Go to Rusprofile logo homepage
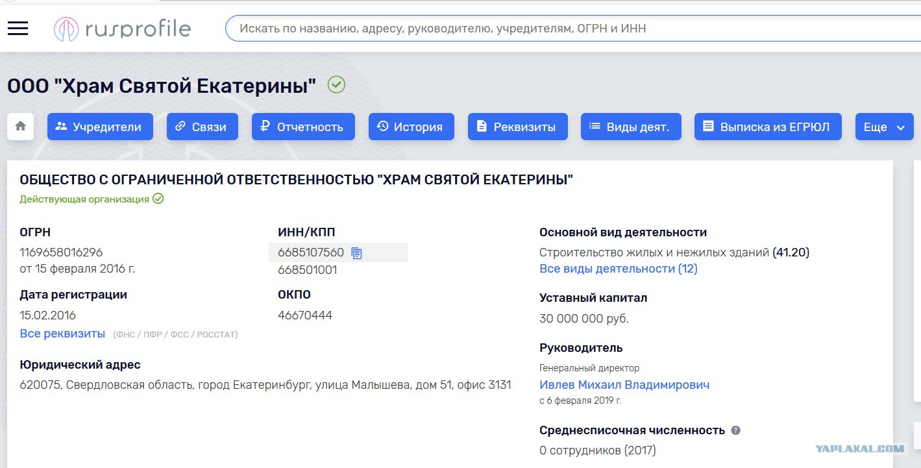Screen dimensions: 921x468 click(x=122, y=29)
